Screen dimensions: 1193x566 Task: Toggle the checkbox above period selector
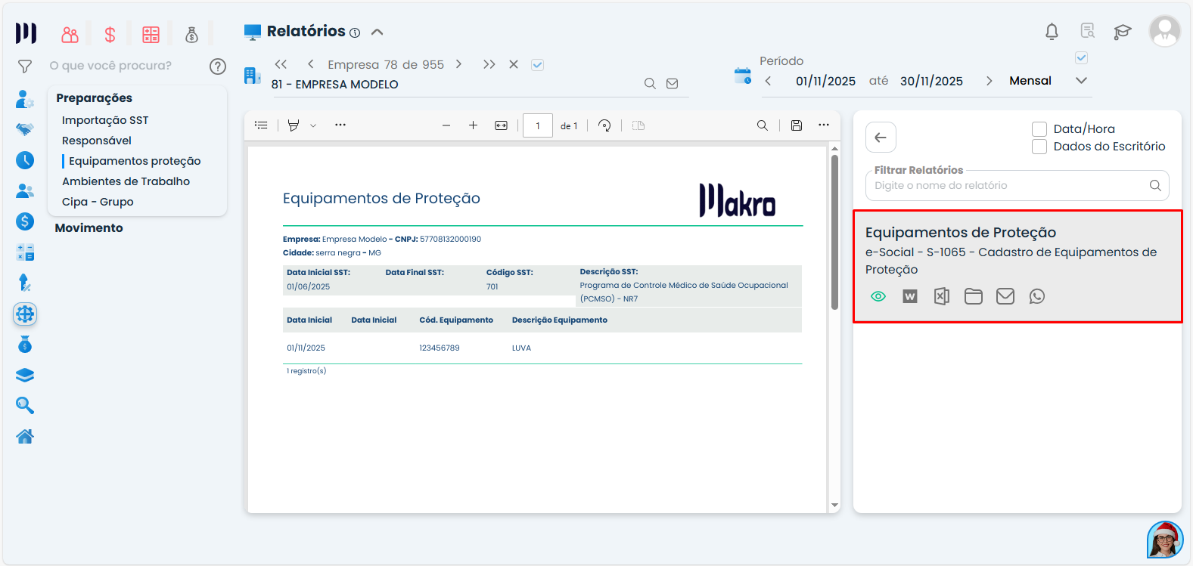click(x=1082, y=58)
